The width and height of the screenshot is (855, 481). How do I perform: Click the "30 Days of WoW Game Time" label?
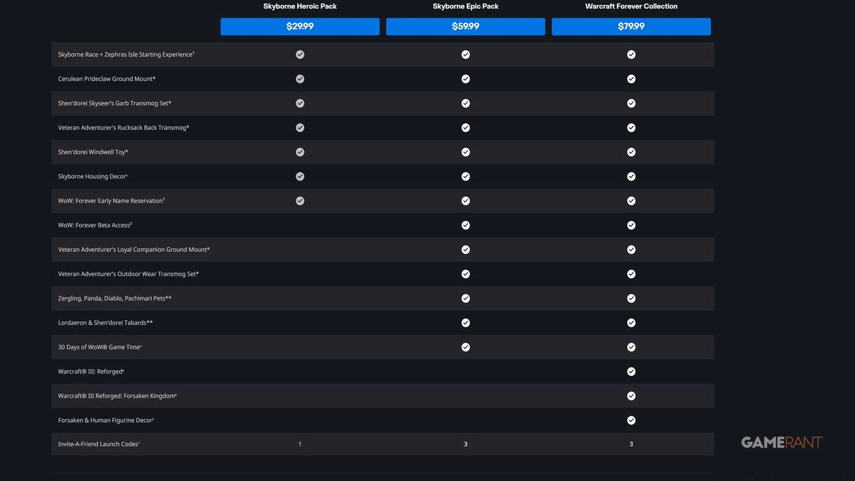click(99, 347)
